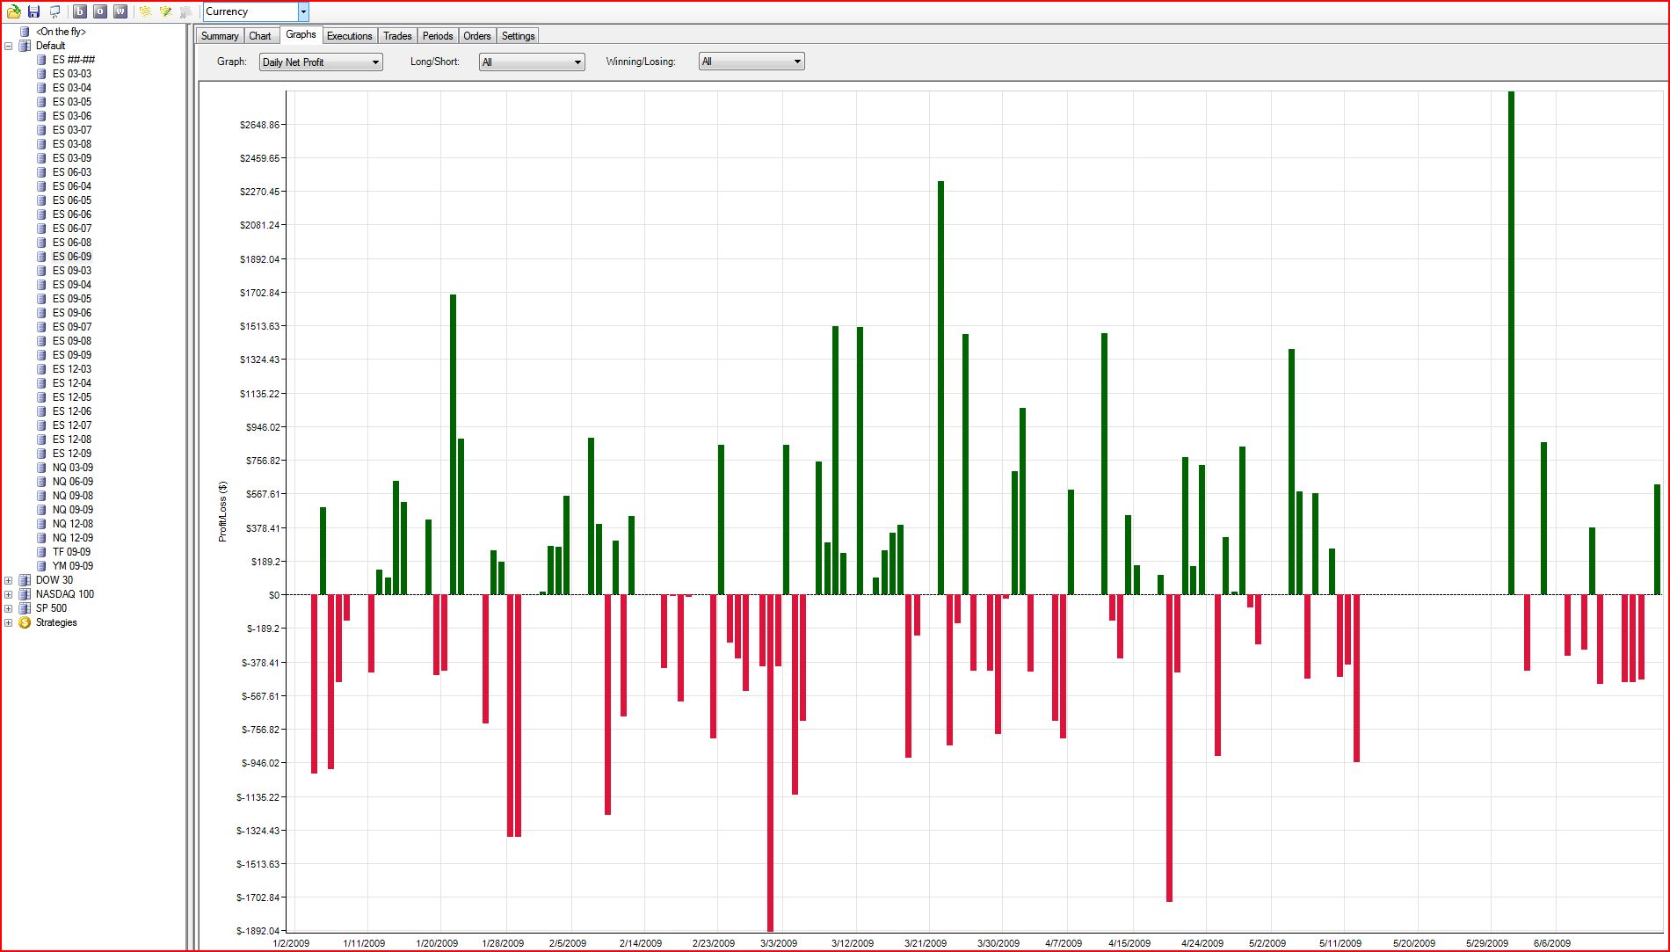Click the NASDAQ 100 database icon

coord(25,594)
